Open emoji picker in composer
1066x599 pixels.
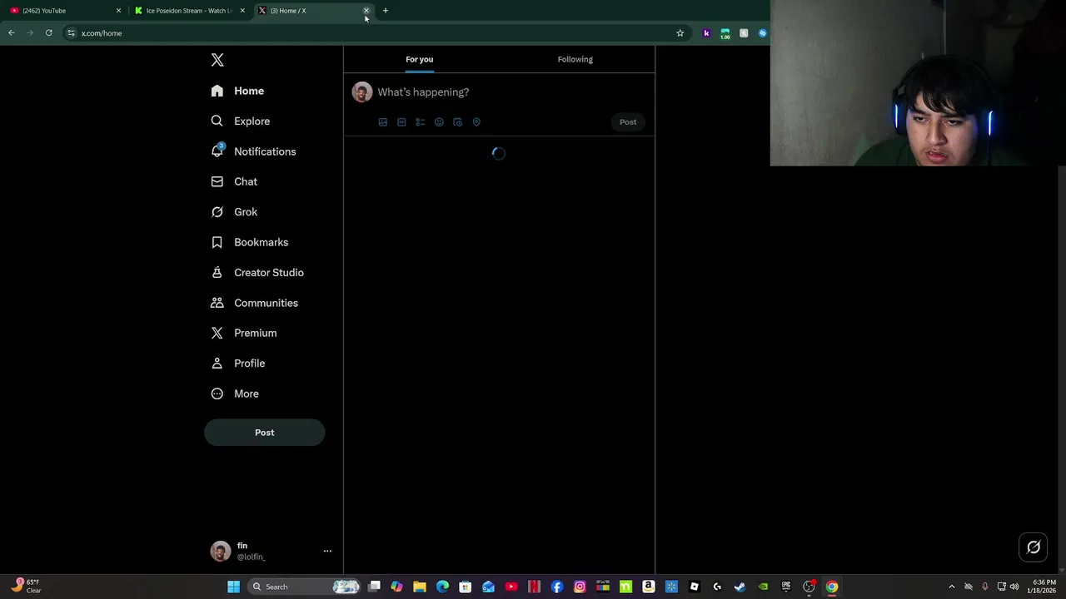coord(439,122)
